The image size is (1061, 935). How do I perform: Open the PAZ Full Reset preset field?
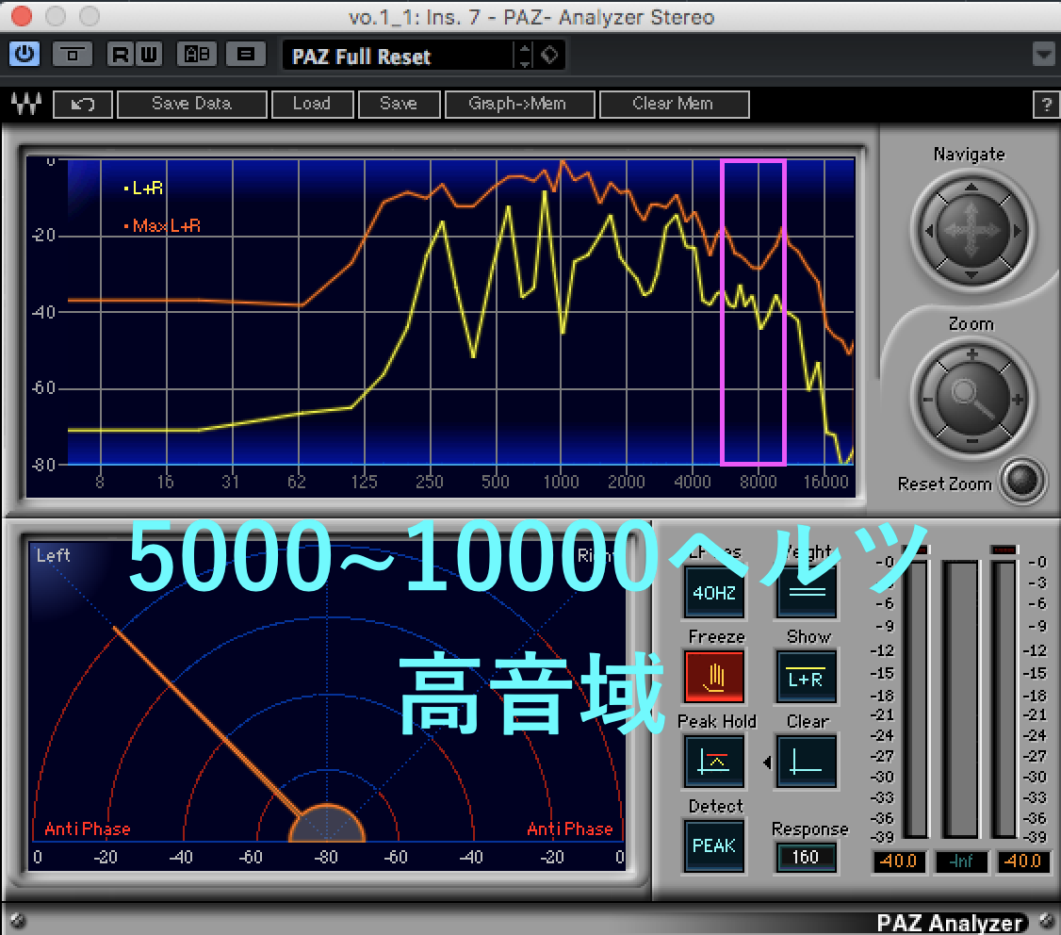click(400, 57)
